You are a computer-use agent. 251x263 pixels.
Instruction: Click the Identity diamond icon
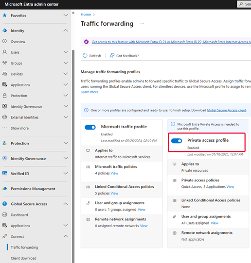5,31
